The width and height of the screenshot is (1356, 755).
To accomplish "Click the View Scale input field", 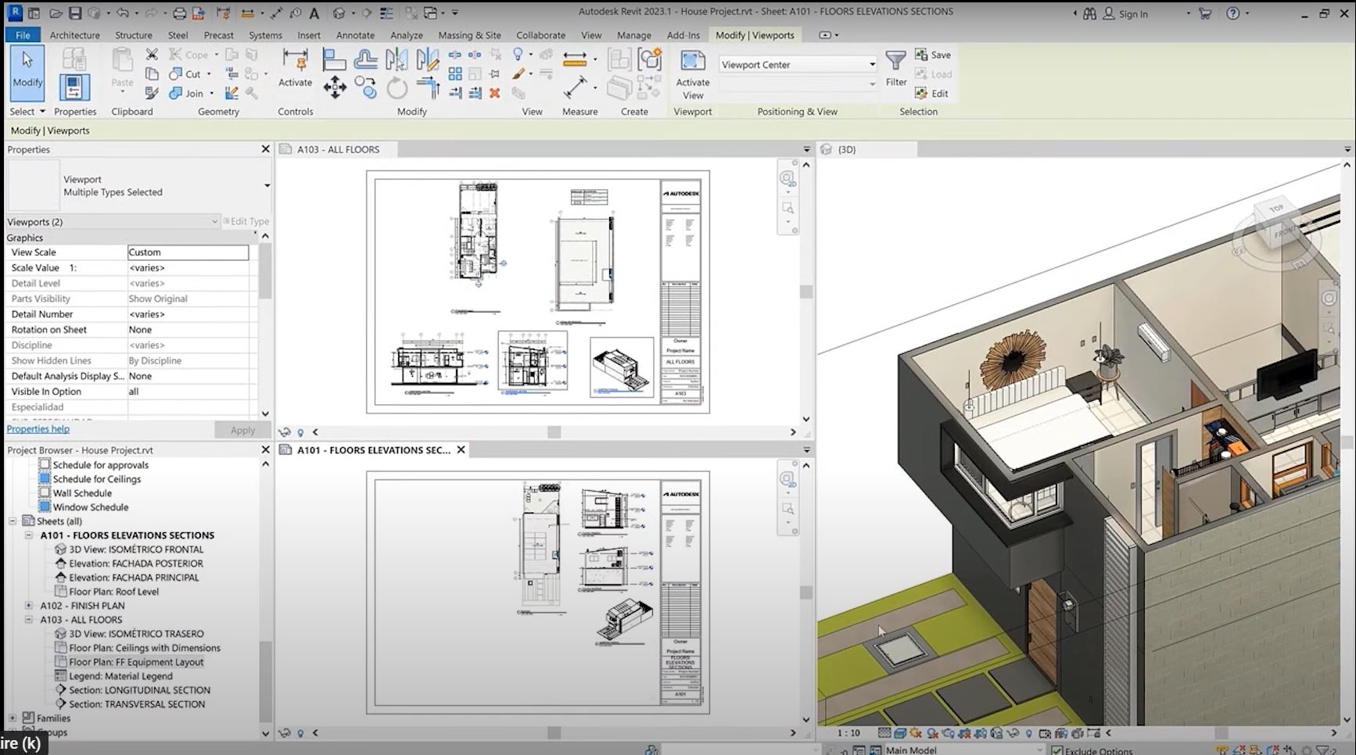I will click(x=188, y=252).
